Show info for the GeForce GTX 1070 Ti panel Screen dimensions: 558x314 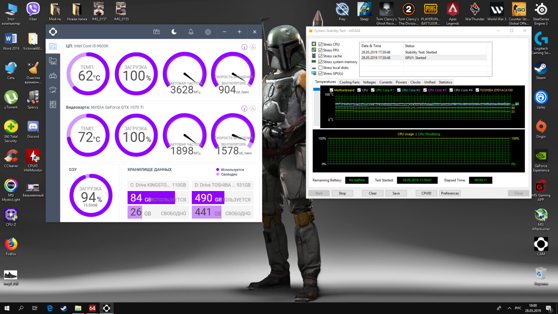click(x=244, y=108)
